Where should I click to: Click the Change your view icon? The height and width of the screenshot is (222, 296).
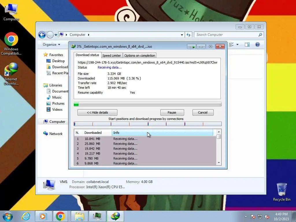pos(231,45)
